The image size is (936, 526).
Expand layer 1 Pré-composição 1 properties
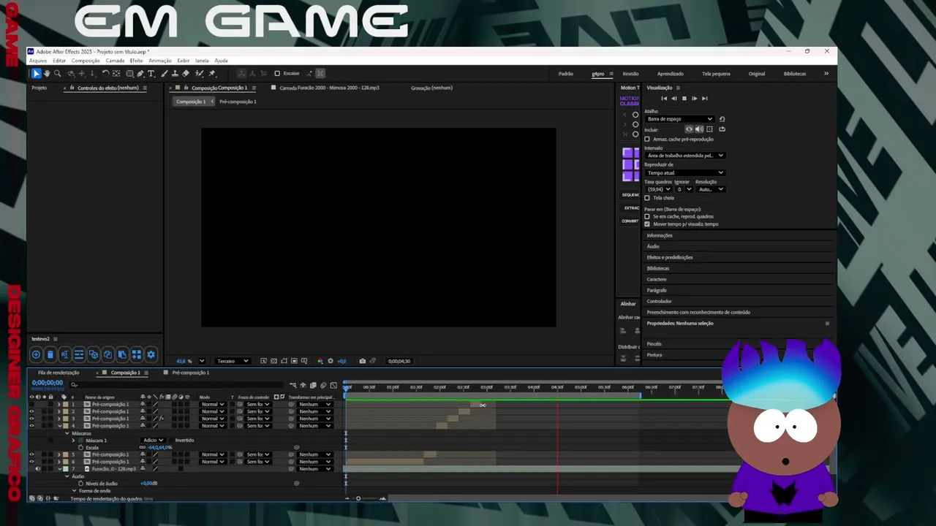(59, 404)
